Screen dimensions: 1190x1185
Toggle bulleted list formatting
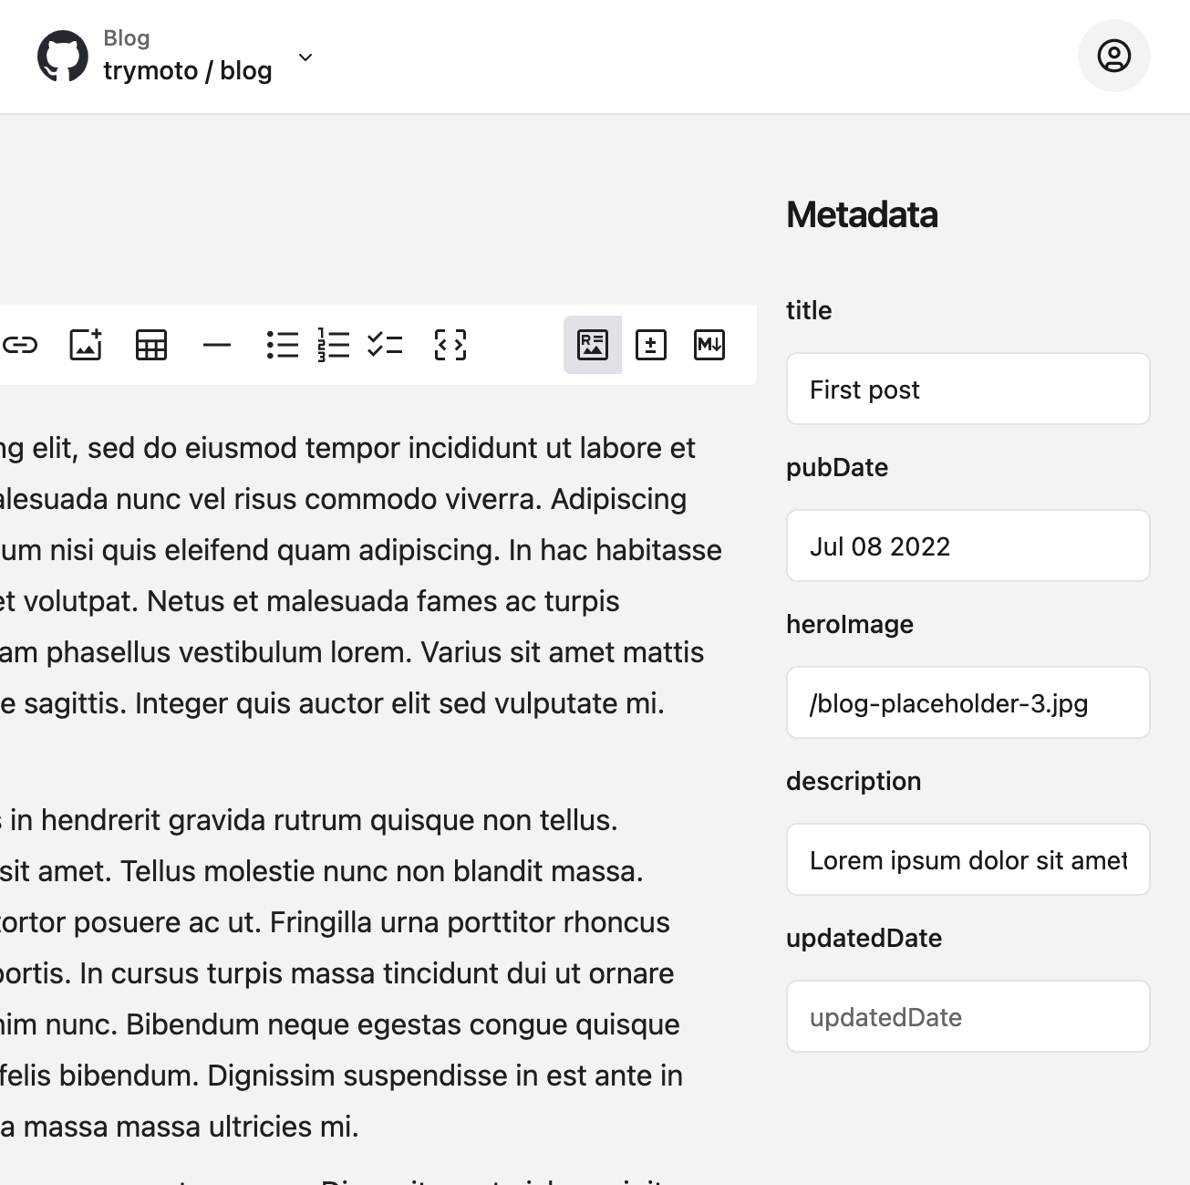(283, 345)
